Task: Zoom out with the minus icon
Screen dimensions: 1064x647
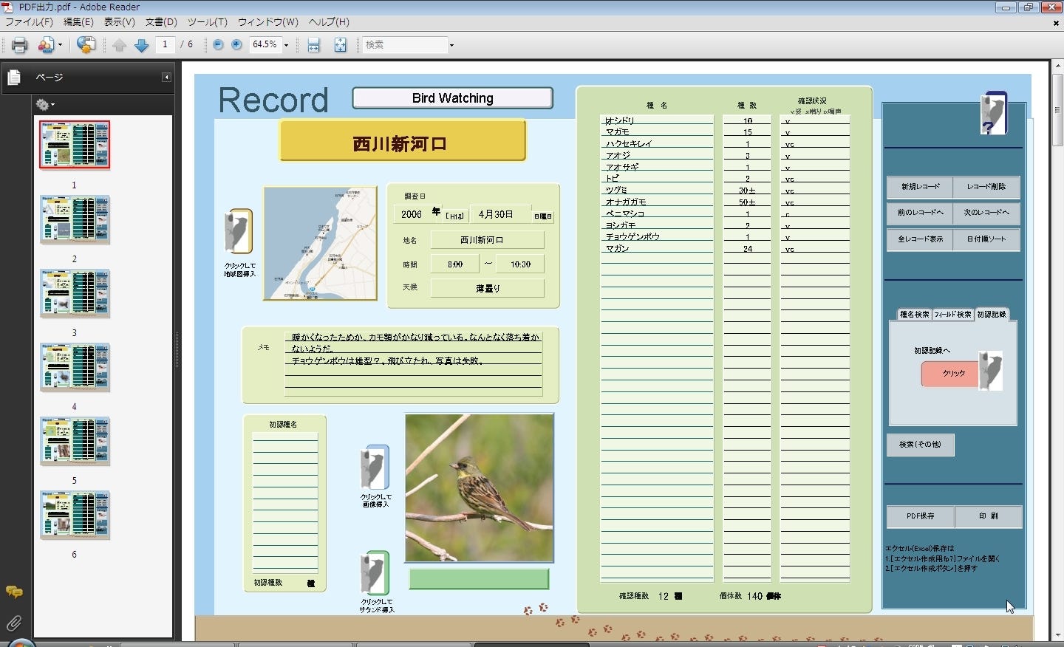Action: (218, 44)
